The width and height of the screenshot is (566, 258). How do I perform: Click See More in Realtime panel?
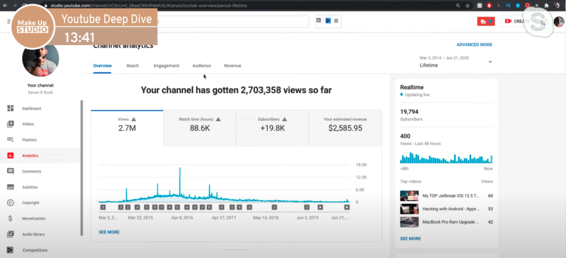(x=410, y=239)
